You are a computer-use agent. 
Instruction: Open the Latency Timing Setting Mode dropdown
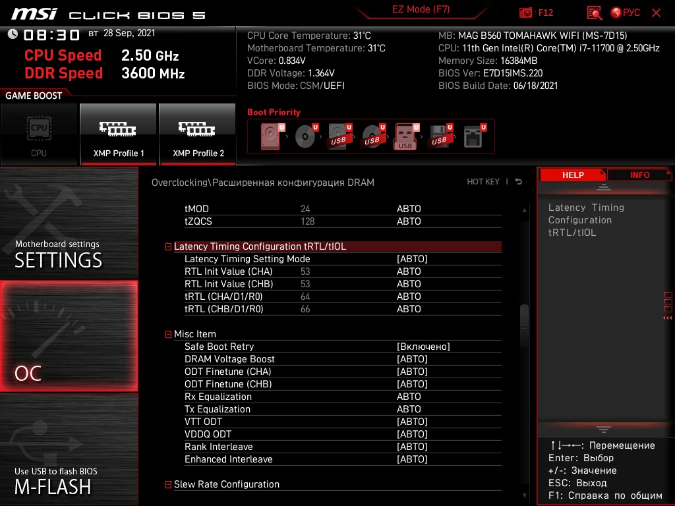[412, 259]
